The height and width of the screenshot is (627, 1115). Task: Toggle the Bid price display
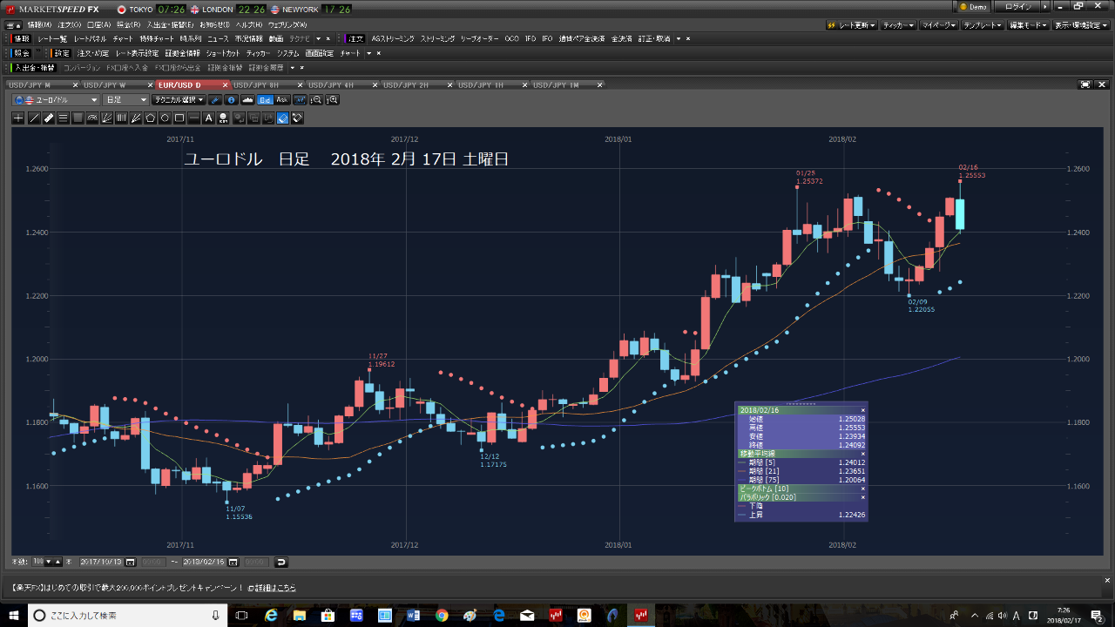[x=265, y=100]
